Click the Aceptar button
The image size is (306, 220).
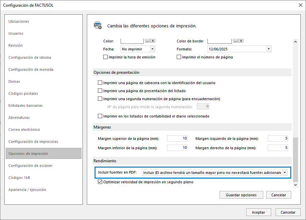[x=259, y=212]
